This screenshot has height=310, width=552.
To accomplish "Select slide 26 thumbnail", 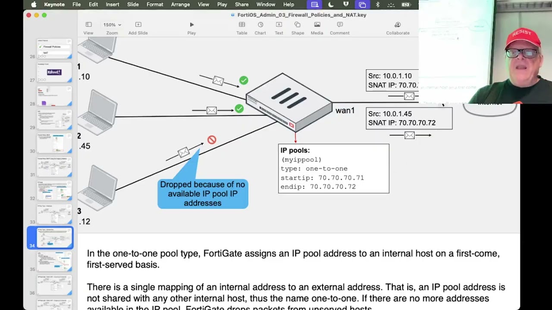I will point(54,49).
